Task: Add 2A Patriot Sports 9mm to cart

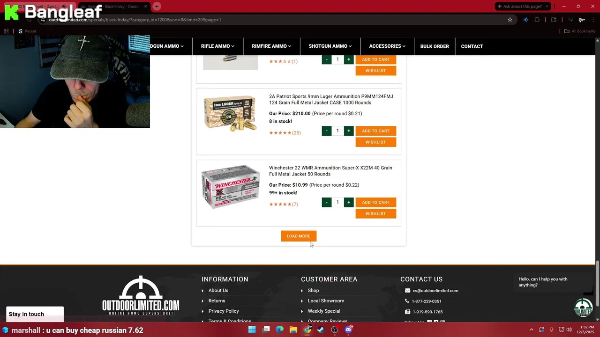Action: point(375,131)
